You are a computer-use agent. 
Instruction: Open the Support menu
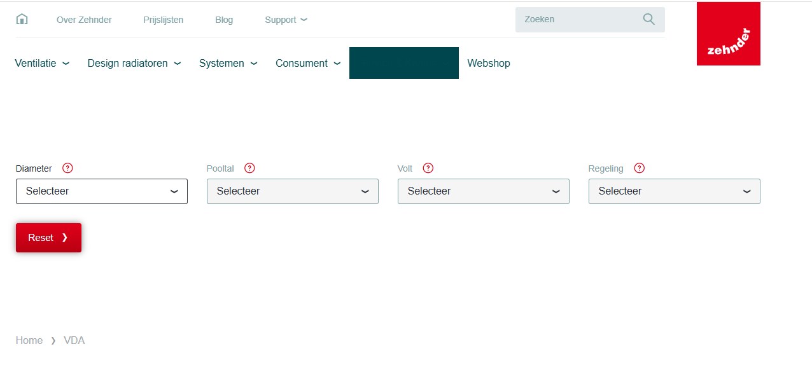click(286, 20)
